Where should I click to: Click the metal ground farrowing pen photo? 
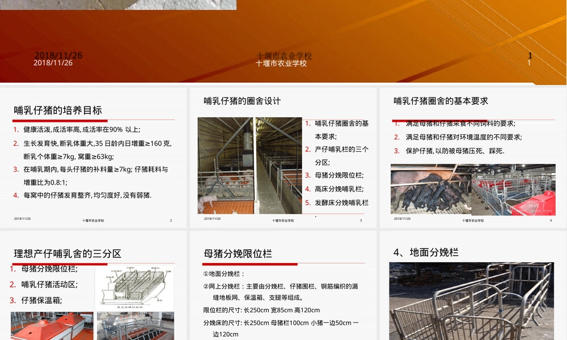[x=472, y=301]
